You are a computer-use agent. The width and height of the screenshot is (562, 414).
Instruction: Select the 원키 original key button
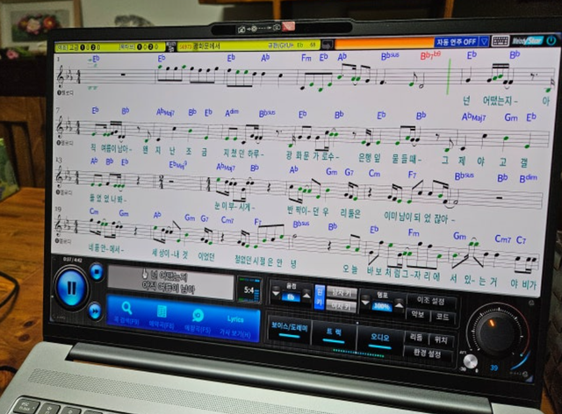pos(319,297)
